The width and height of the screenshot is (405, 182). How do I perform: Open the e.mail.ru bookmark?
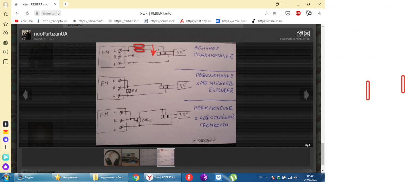click(x=232, y=21)
